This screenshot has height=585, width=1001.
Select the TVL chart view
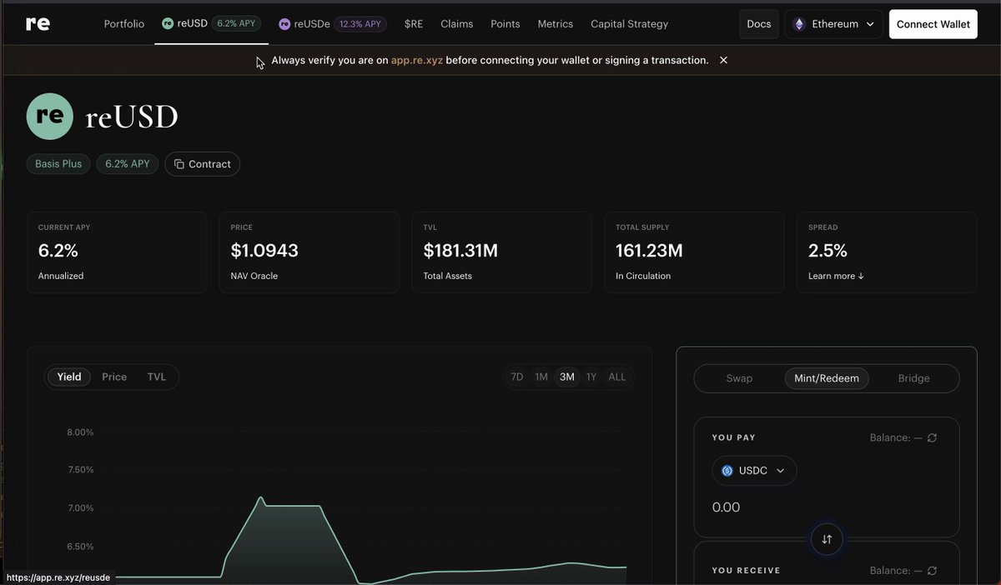point(157,377)
